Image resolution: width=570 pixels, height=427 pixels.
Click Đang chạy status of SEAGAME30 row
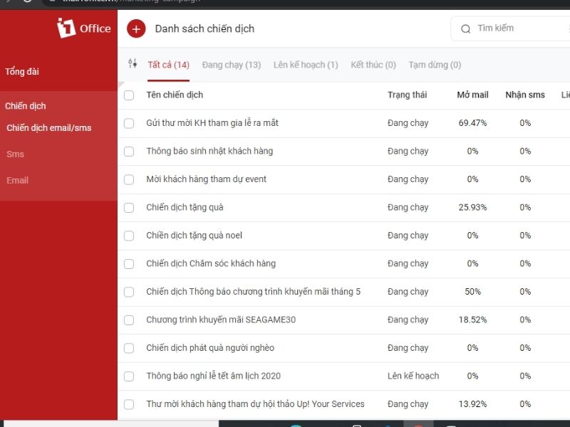[x=408, y=320]
